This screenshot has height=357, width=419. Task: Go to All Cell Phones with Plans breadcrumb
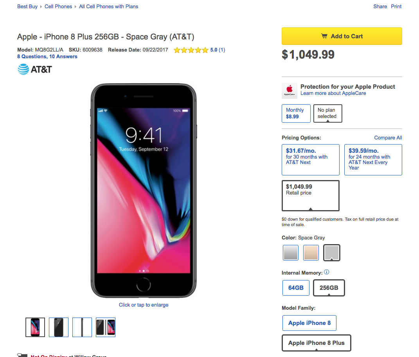click(108, 6)
